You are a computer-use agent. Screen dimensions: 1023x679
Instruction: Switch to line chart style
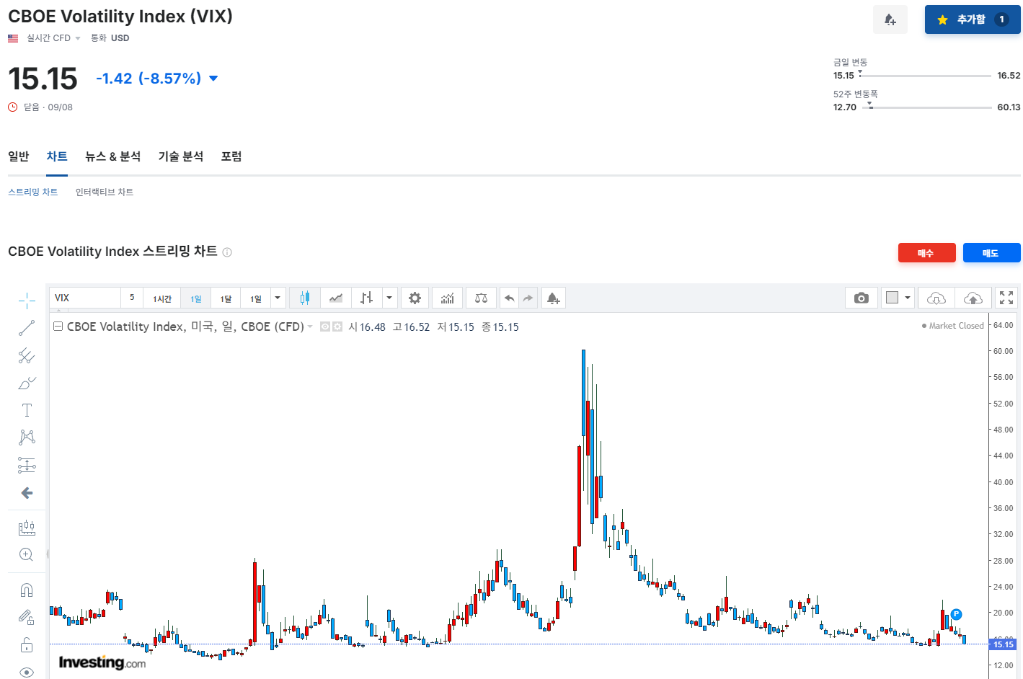(336, 298)
